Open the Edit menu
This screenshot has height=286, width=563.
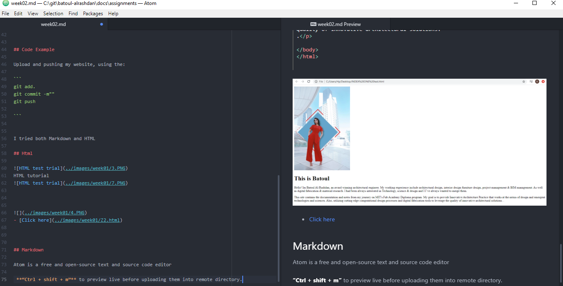point(18,14)
